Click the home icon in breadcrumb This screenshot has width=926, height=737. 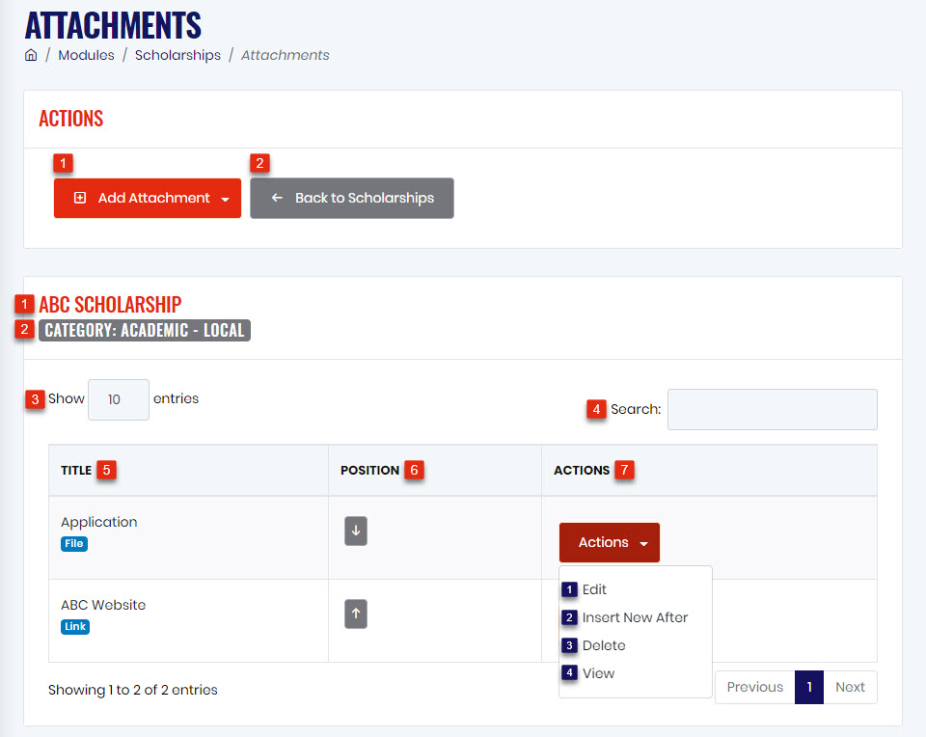[31, 55]
